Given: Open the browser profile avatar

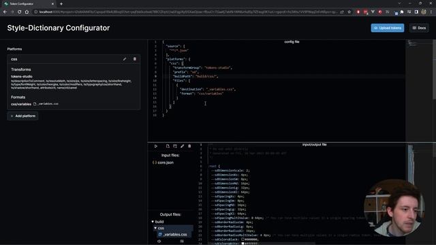Looking at the screenshot, I should [424, 12].
